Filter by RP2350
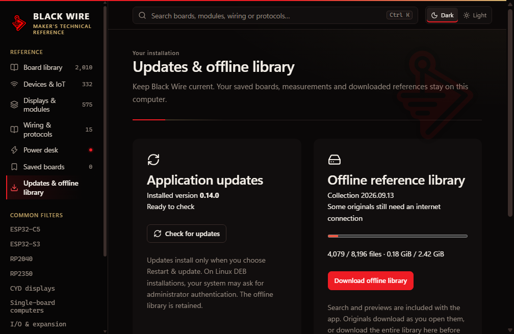 [21, 273]
